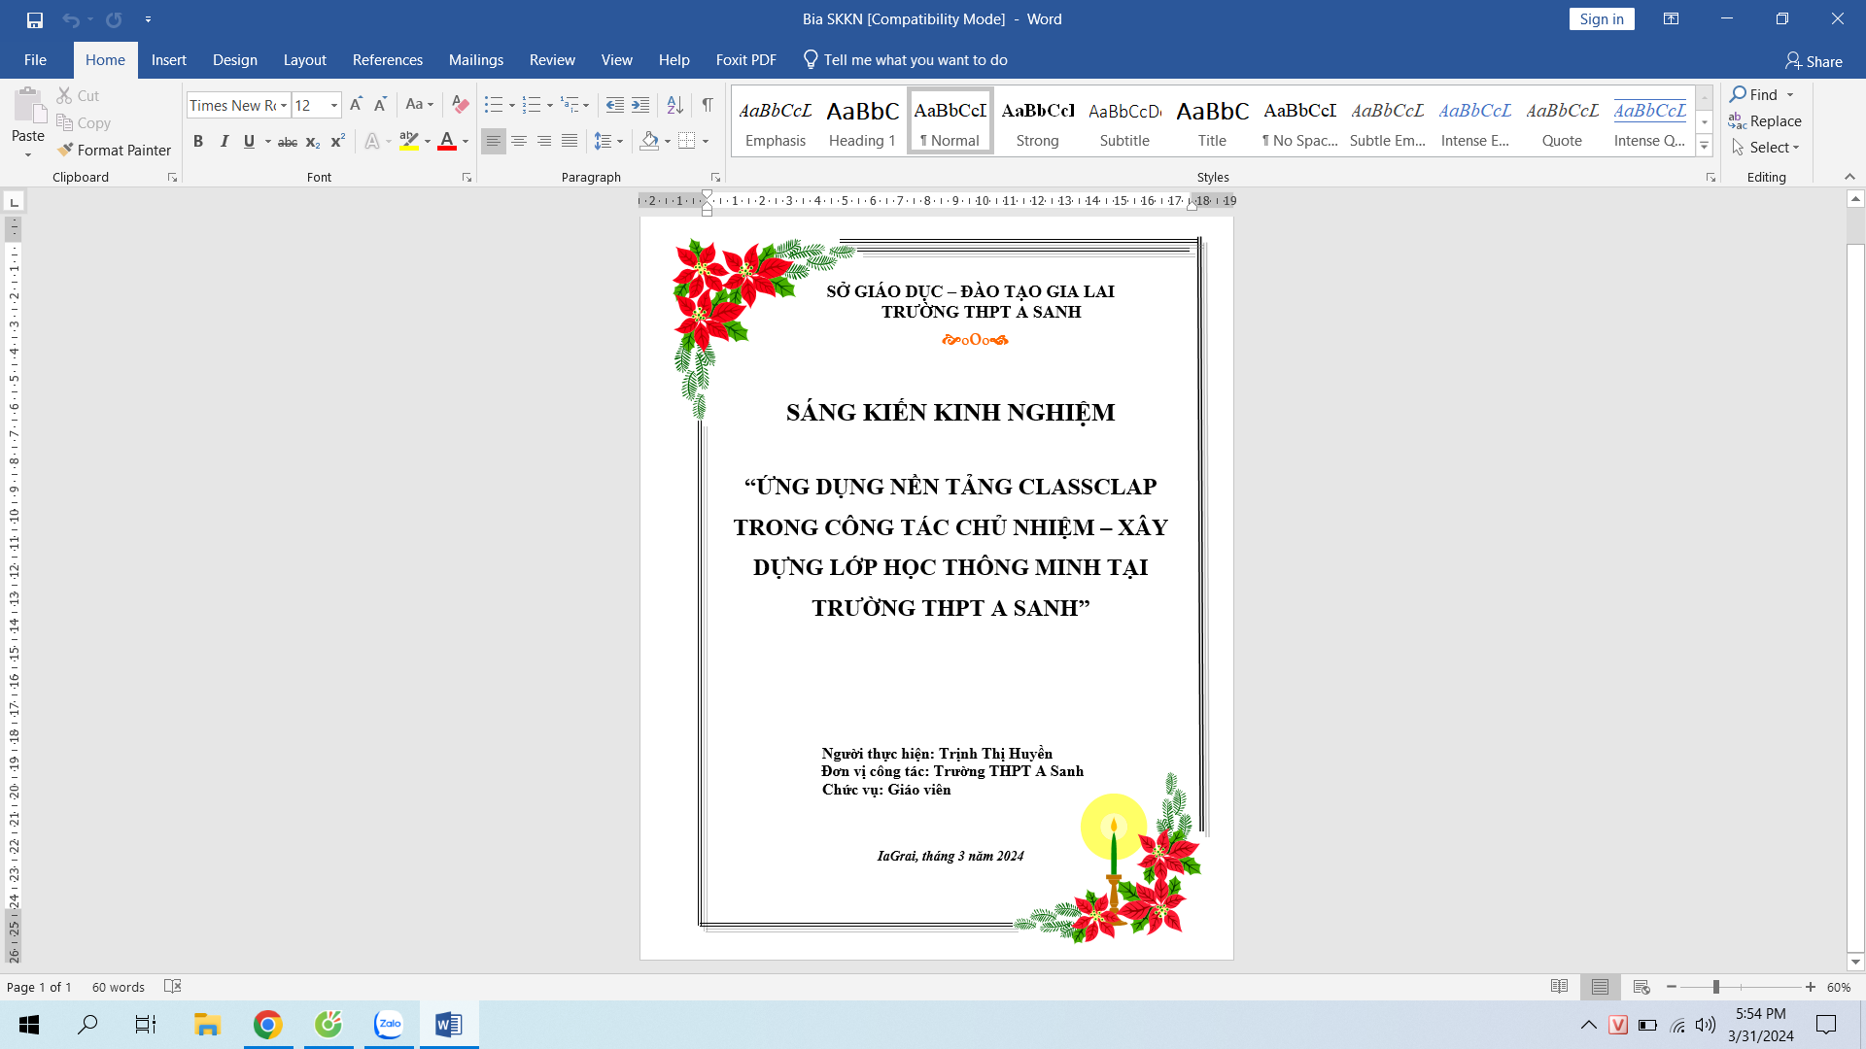Toggle bold formatting
Screen dimensions: 1866x1049
pyautogui.click(x=198, y=142)
